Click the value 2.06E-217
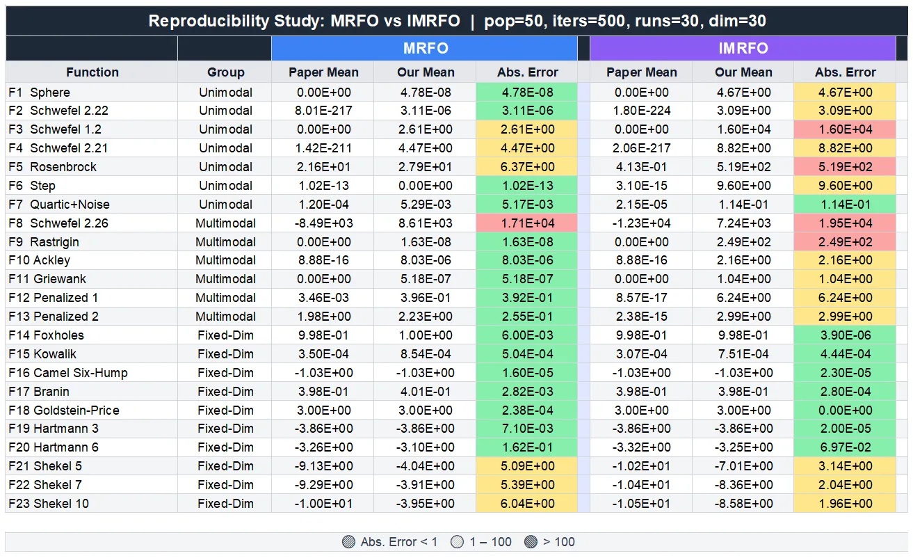 coord(641,148)
